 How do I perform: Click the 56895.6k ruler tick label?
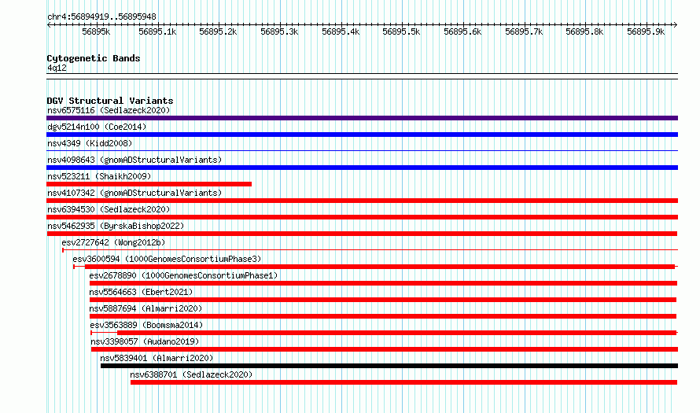[462, 31]
